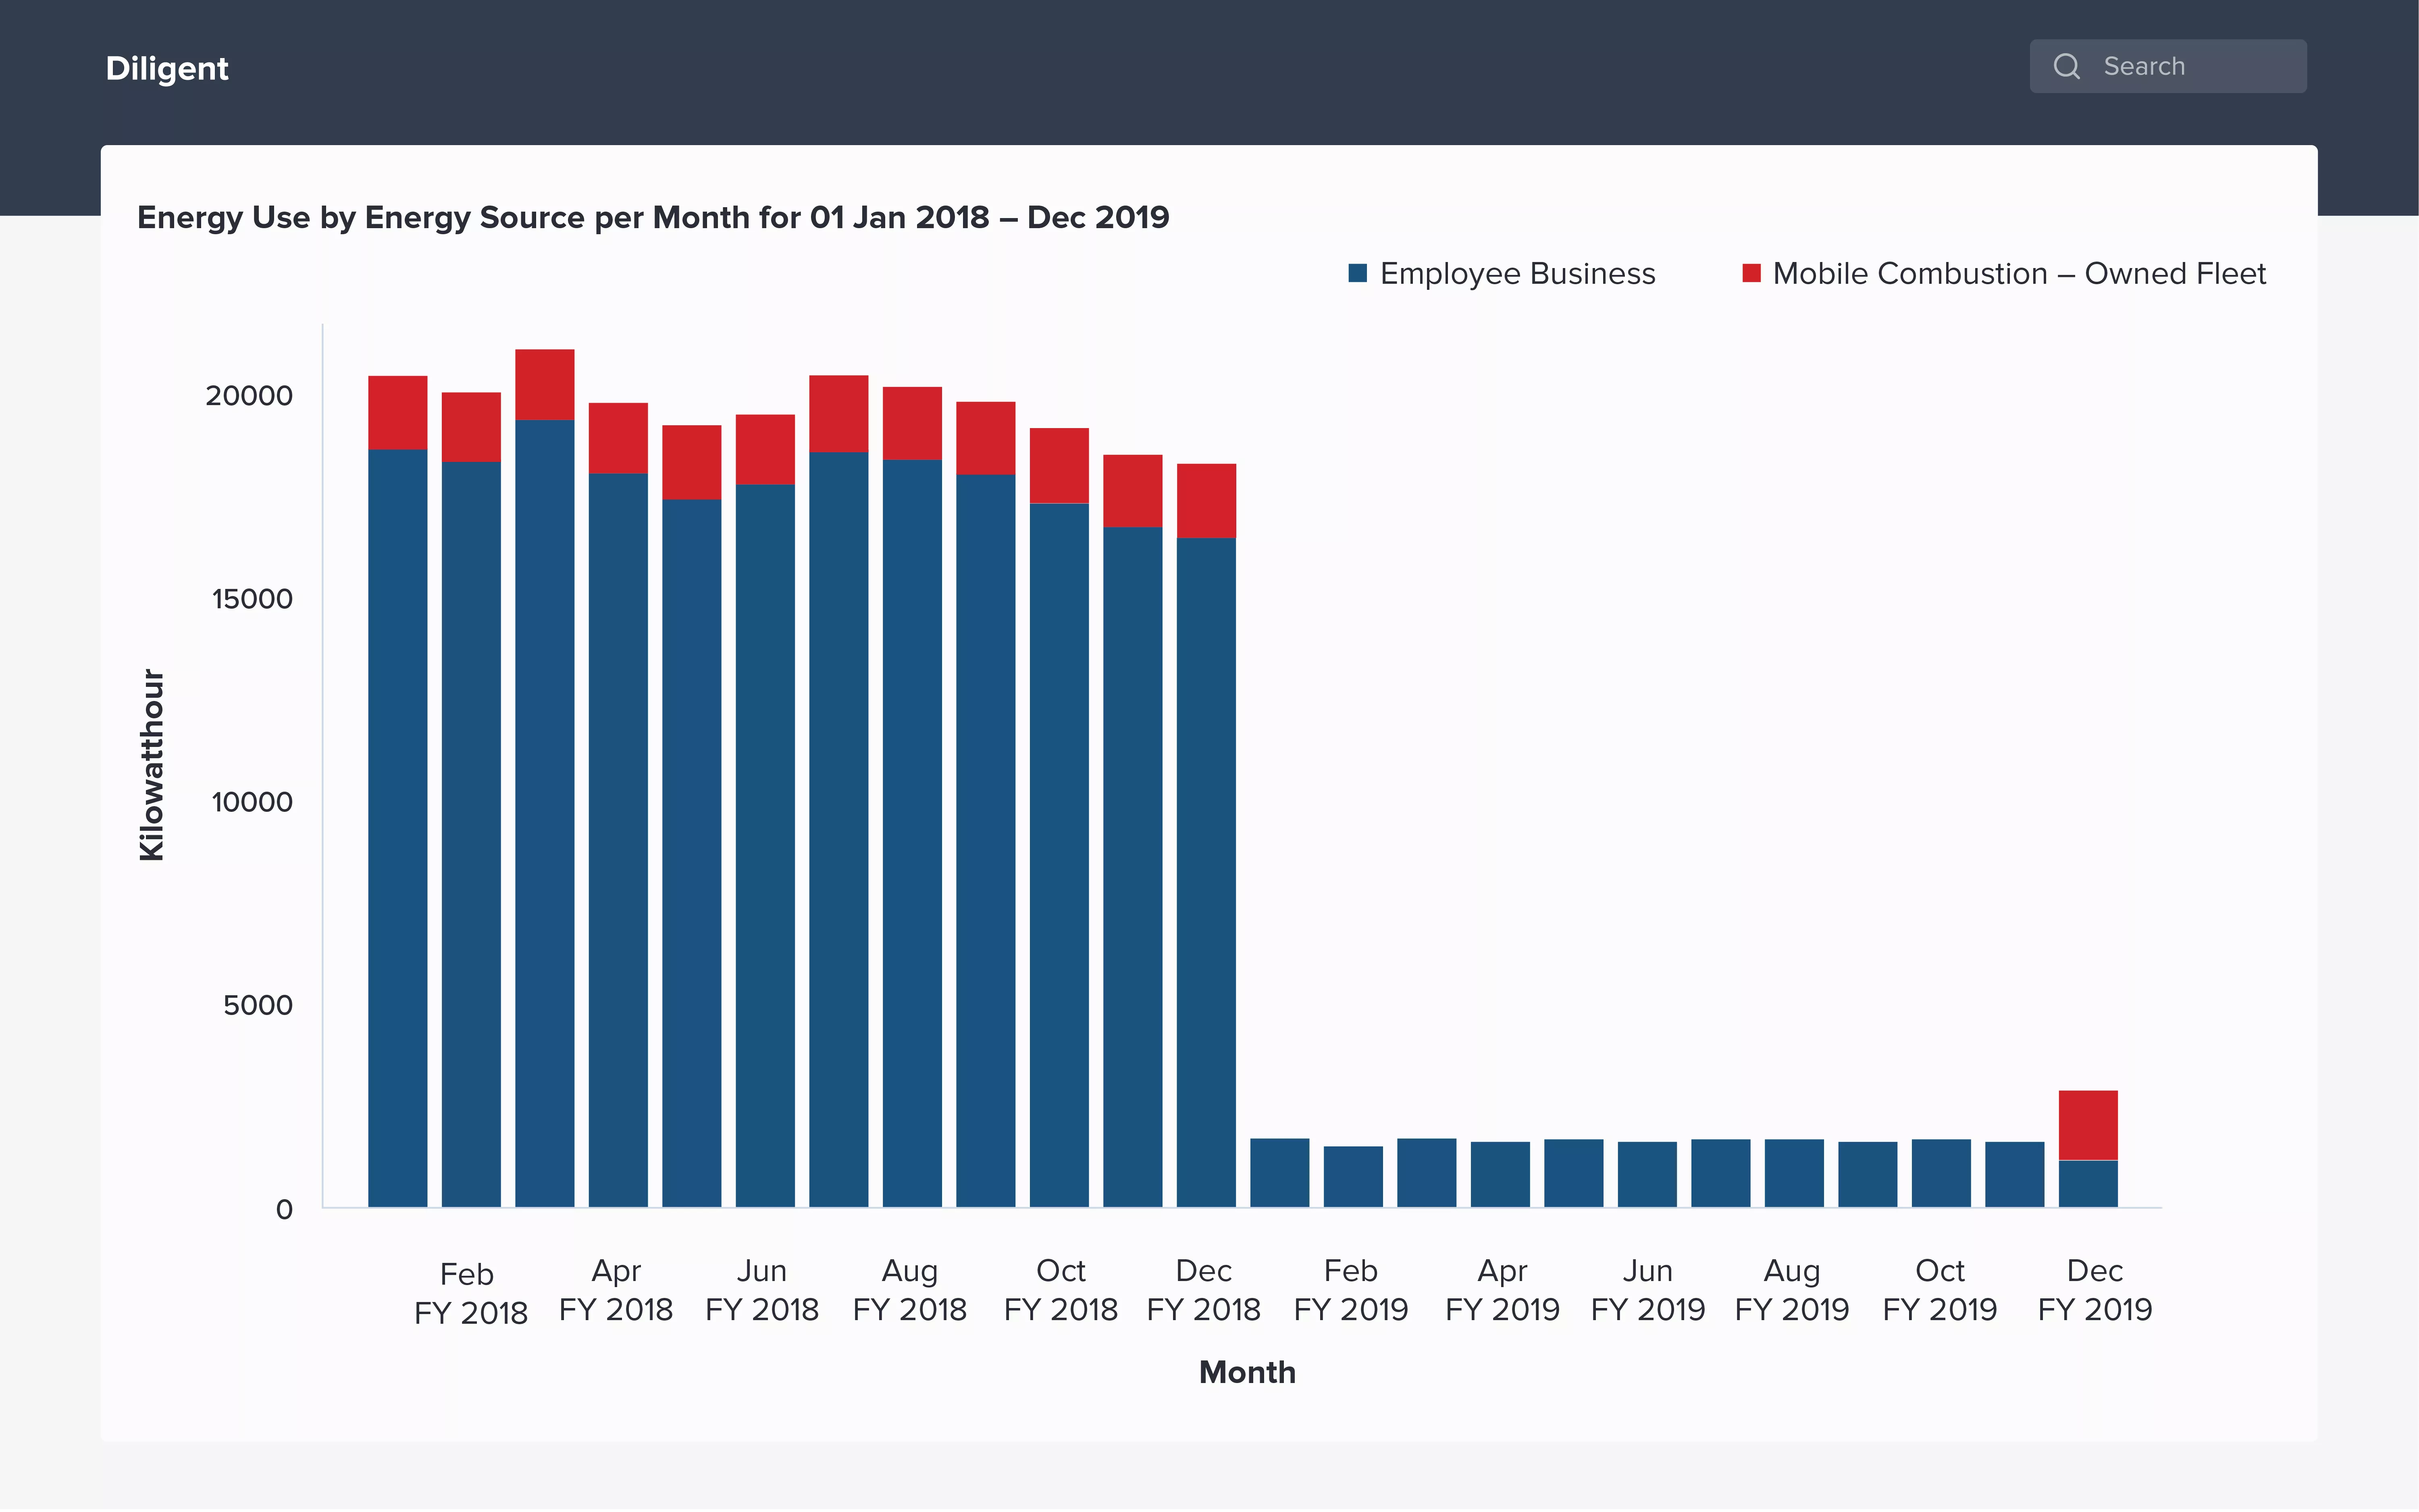The width and height of the screenshot is (2419, 1512).
Task: Select the Jun FY 2018 x-axis label
Action: point(761,1290)
